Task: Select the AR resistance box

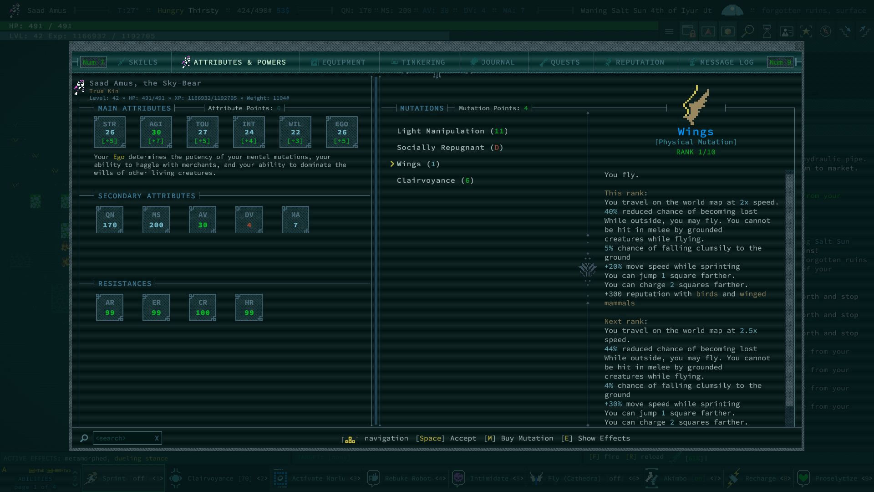Action: pos(110,307)
